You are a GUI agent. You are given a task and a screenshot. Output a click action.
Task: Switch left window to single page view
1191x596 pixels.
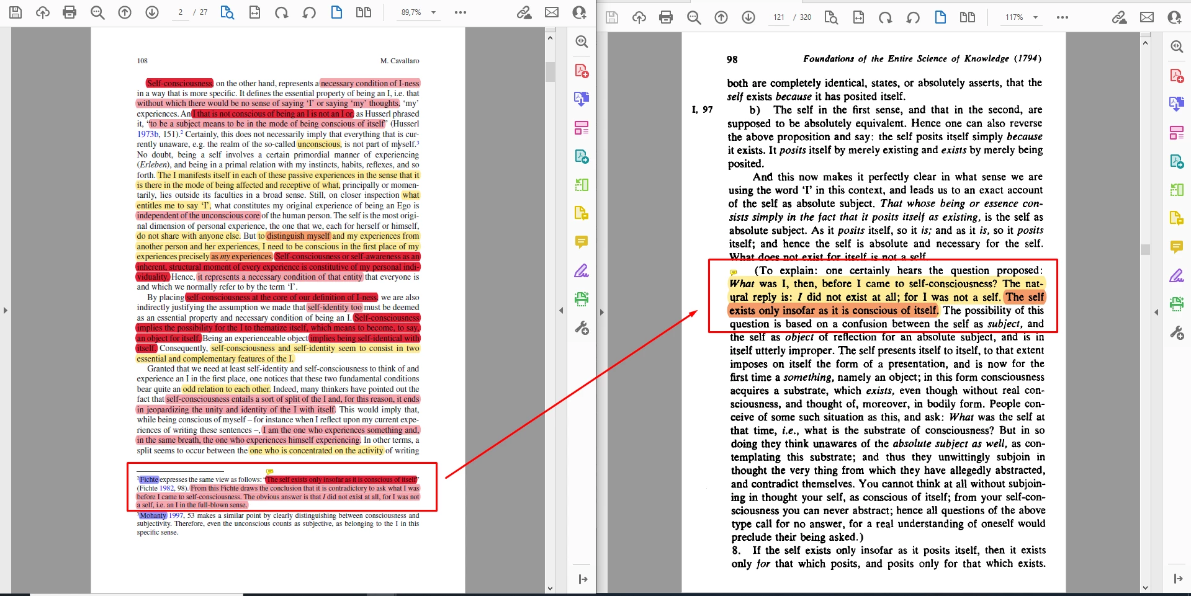tap(336, 12)
